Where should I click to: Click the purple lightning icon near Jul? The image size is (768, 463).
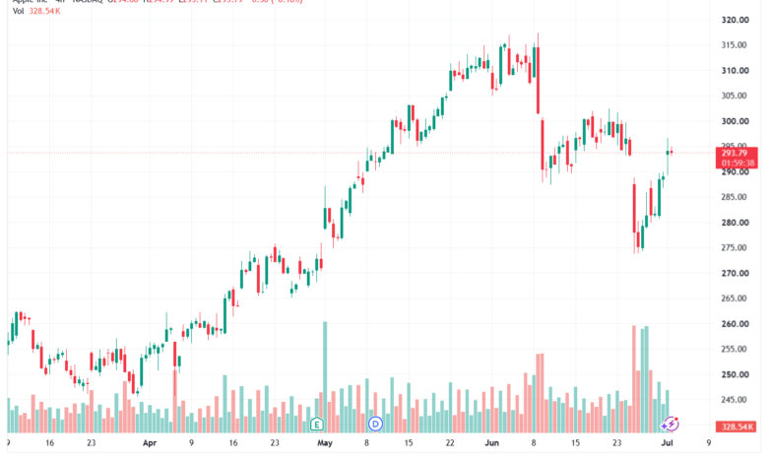670,424
